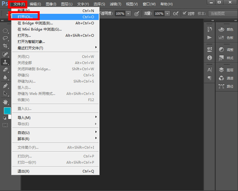Screen dimensions: 238x191
Task: Reset default foreground and background colors
Action: [5, 118]
